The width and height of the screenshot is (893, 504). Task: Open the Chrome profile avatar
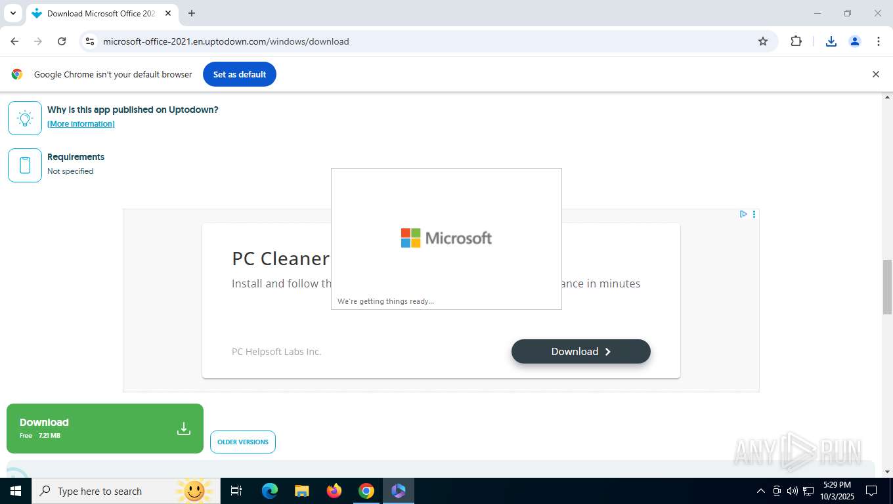click(x=855, y=41)
